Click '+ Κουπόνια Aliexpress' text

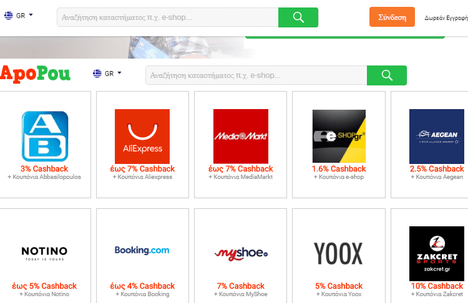(142, 177)
